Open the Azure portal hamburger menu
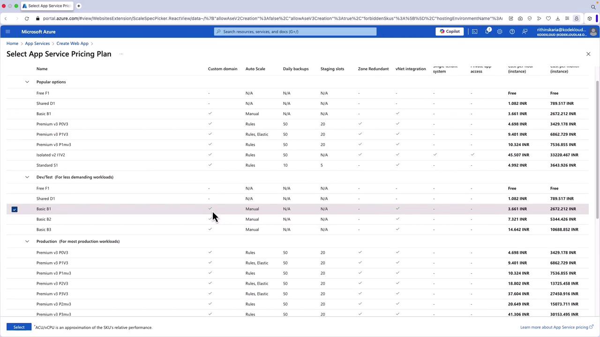This screenshot has width=600, height=337. tap(7, 31)
